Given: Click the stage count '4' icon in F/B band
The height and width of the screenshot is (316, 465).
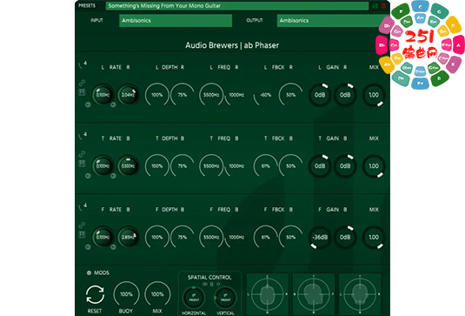Looking at the screenshot, I should pos(83,206).
